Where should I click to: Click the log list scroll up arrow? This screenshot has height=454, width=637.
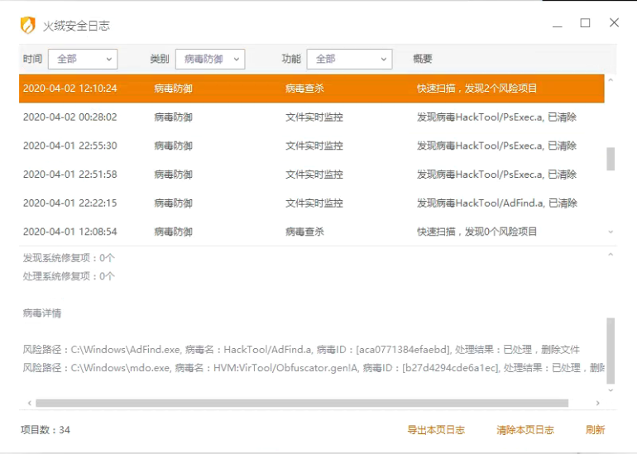(x=611, y=81)
